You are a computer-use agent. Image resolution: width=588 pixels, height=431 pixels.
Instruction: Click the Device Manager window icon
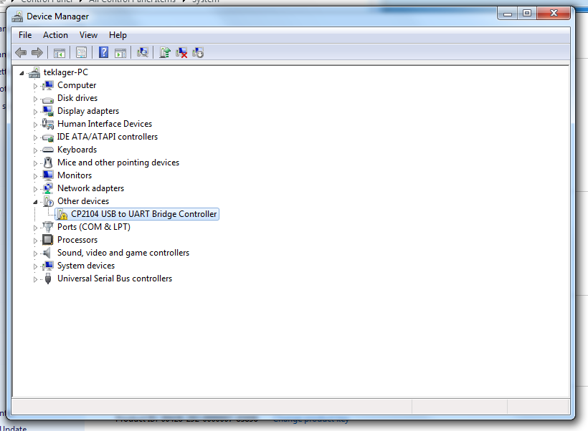(x=16, y=13)
